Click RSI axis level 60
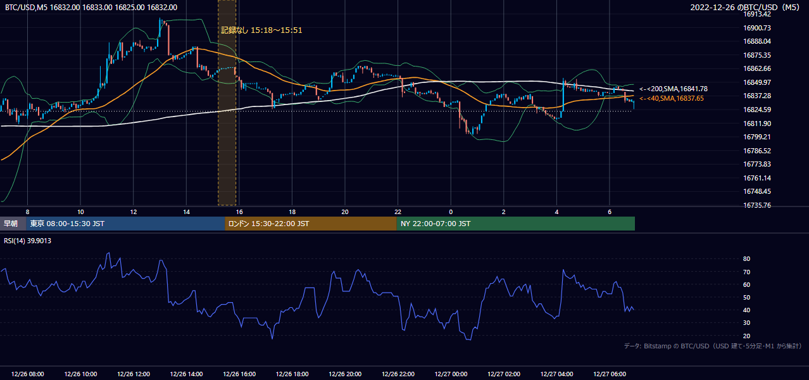Viewport: 809px width, 380px height. click(746, 284)
